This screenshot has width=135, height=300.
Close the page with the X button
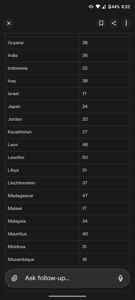point(9,23)
